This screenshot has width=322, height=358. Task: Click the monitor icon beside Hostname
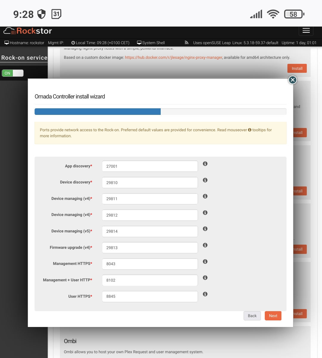click(x=7, y=43)
